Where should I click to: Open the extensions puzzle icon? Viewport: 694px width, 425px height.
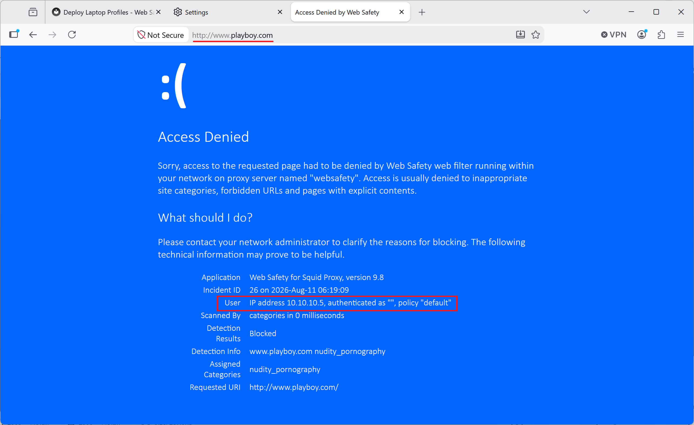[x=661, y=35]
